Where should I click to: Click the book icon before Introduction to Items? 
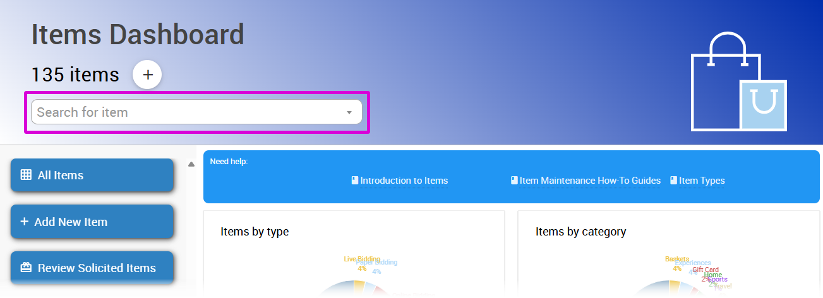pyautogui.click(x=355, y=181)
